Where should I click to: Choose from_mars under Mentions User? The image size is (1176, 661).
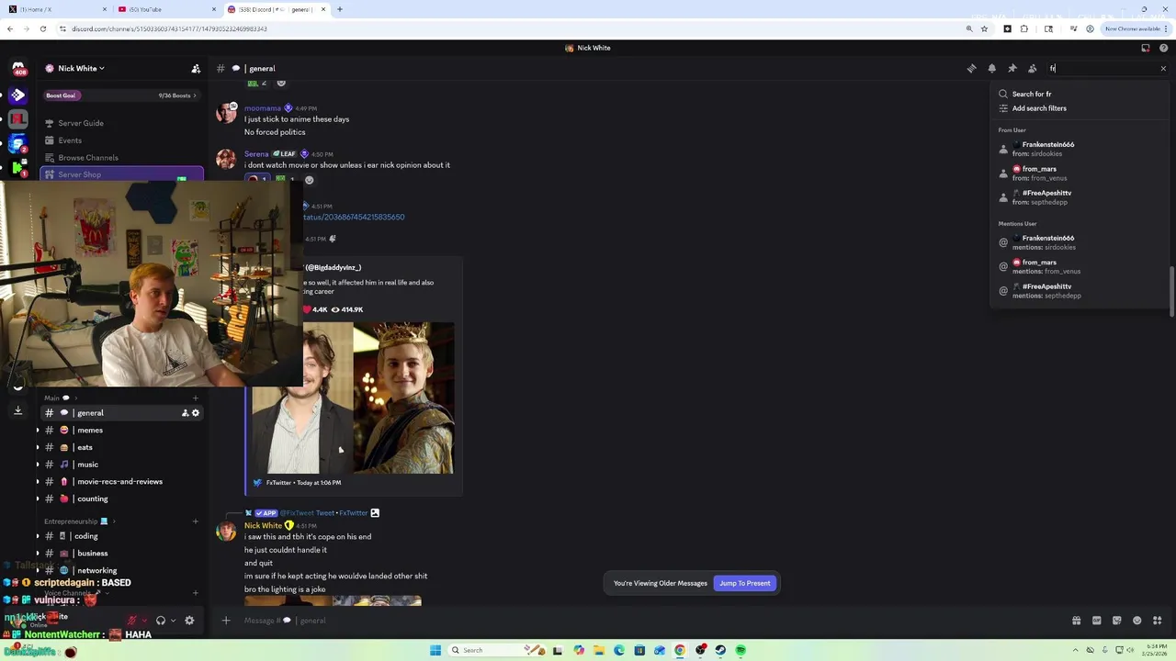click(x=1080, y=266)
